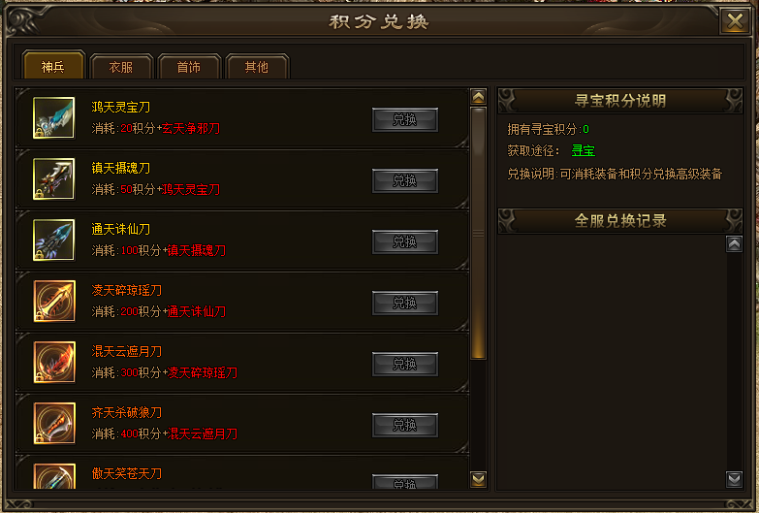This screenshot has width=759, height=513.
Task: Click the 镇天摄魂刀 weapon icon
Action: [x=53, y=178]
